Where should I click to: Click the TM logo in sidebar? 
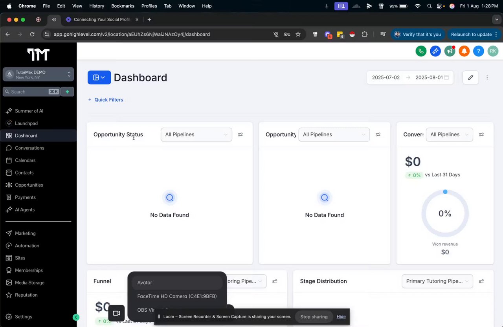pos(38,55)
